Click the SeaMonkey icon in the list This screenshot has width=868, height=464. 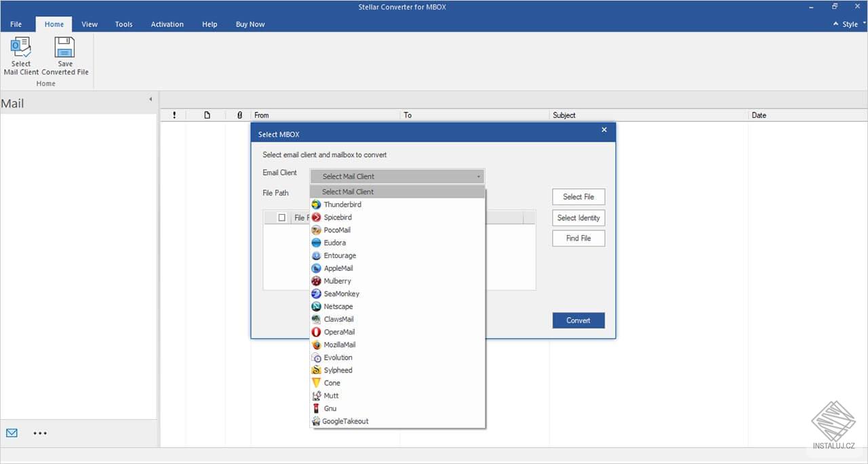pos(316,294)
